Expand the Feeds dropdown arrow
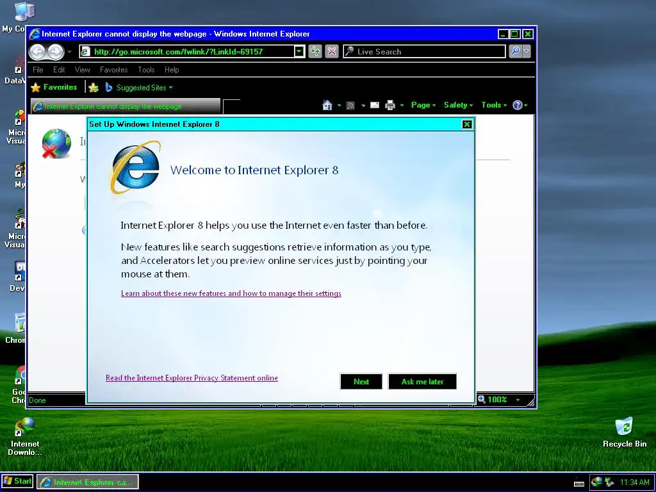 (363, 106)
